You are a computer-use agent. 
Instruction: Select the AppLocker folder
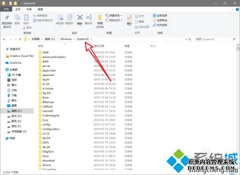[47, 70]
